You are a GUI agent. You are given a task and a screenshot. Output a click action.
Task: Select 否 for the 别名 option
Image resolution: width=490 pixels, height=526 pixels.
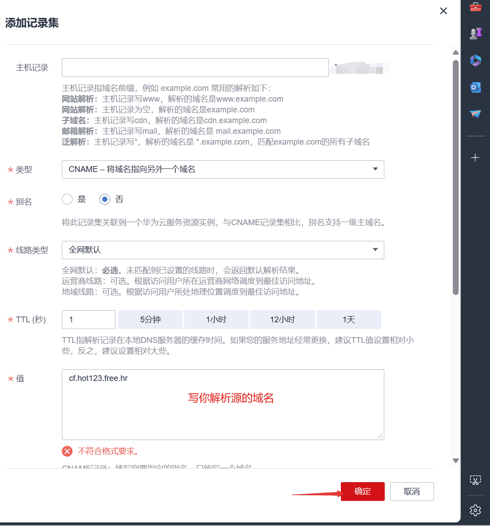[x=105, y=199]
